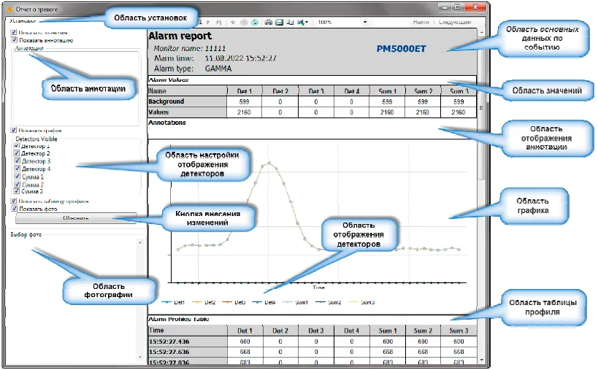This screenshot has width=598, height=370.
Task: Click the Найти link in toolbar
Action: [421, 23]
